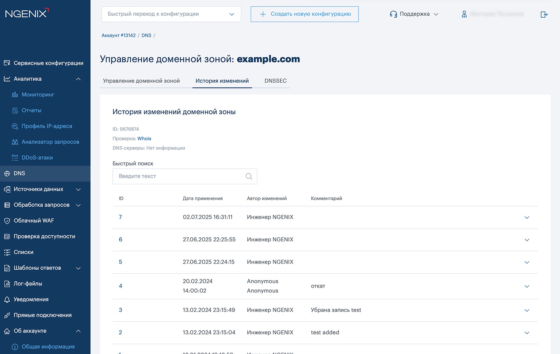Expand details of change with comment откат

[527, 286]
